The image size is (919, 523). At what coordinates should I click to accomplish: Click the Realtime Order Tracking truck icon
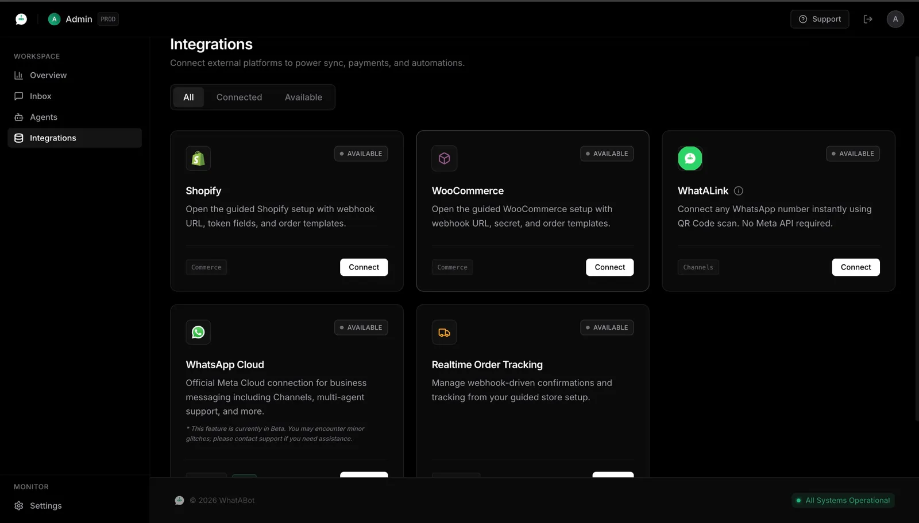pyautogui.click(x=444, y=333)
